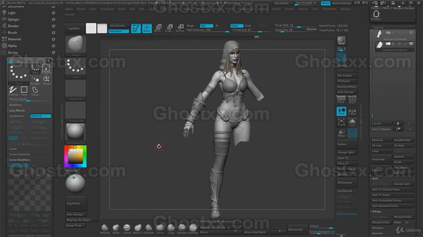Choose the Pinch brush in bottom shelf

pos(127,229)
